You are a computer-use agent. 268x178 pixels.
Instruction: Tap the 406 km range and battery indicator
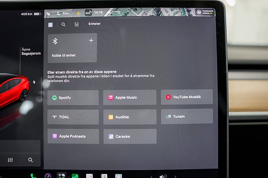click(31, 14)
